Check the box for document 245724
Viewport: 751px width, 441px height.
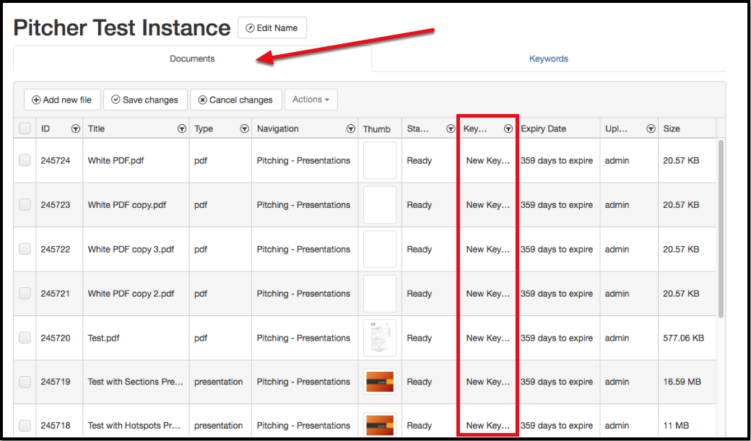coord(25,160)
